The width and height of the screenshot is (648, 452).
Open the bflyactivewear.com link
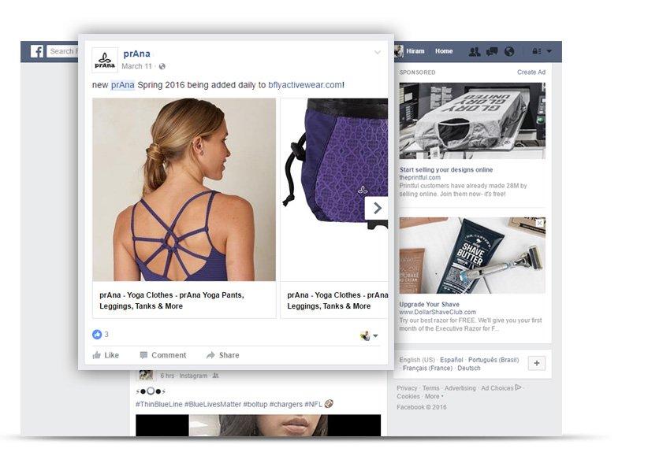[305, 85]
